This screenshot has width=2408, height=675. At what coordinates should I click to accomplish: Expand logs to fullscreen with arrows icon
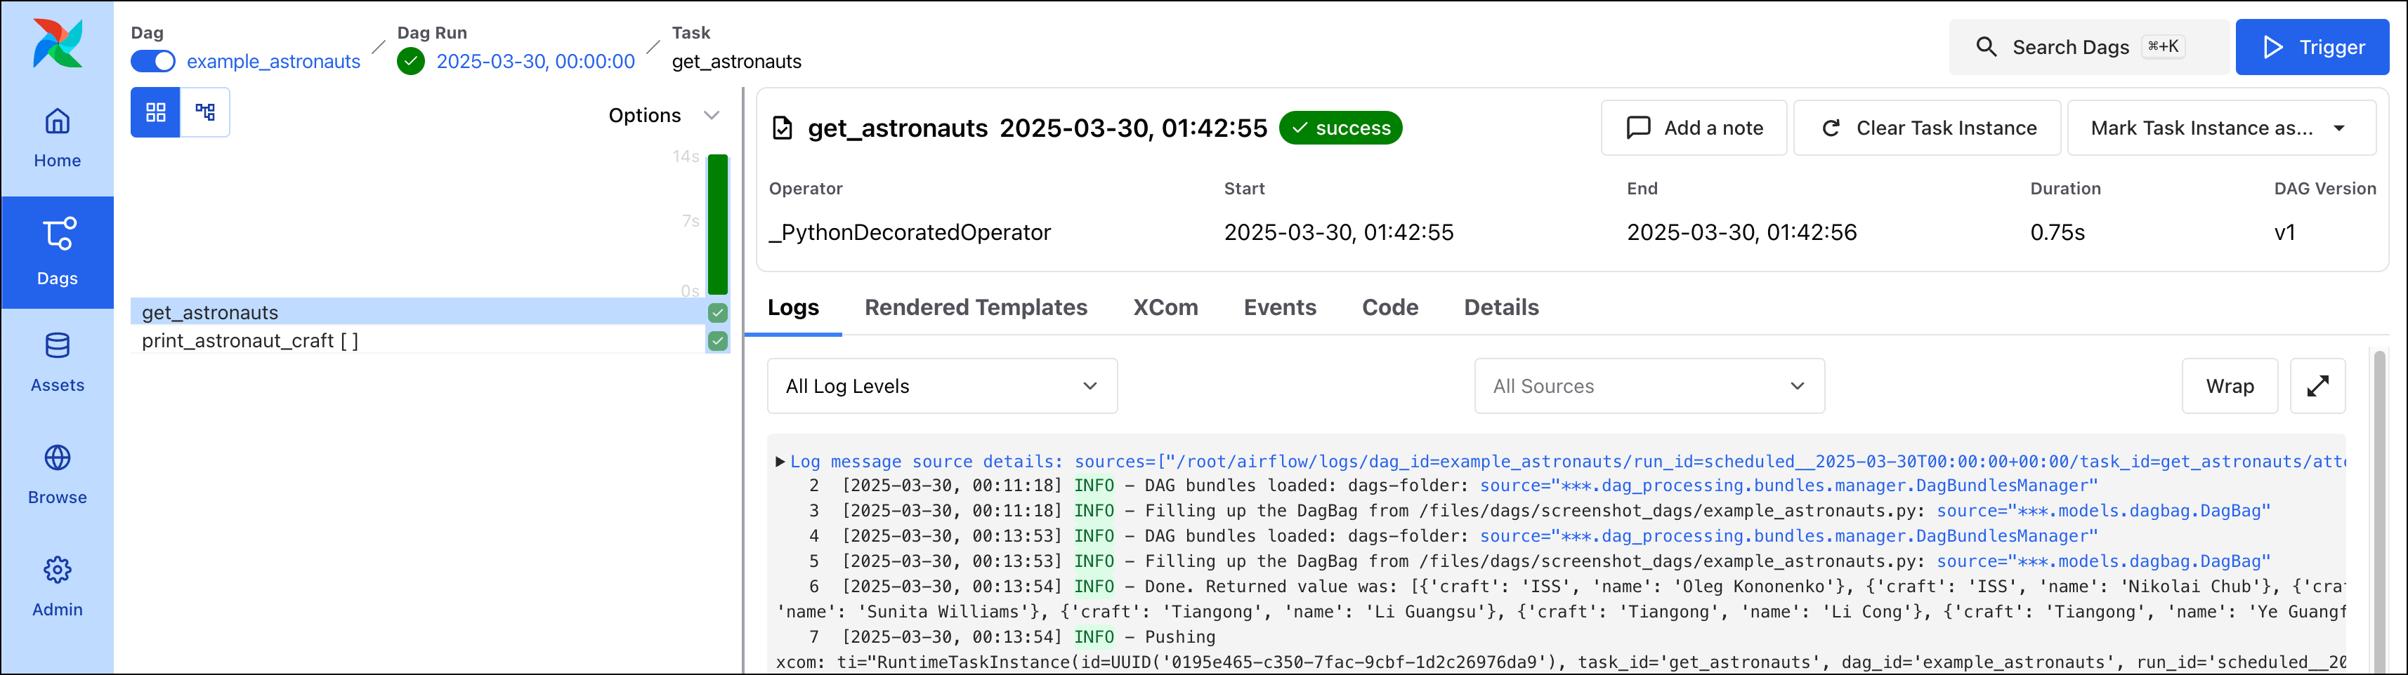pyautogui.click(x=2317, y=386)
